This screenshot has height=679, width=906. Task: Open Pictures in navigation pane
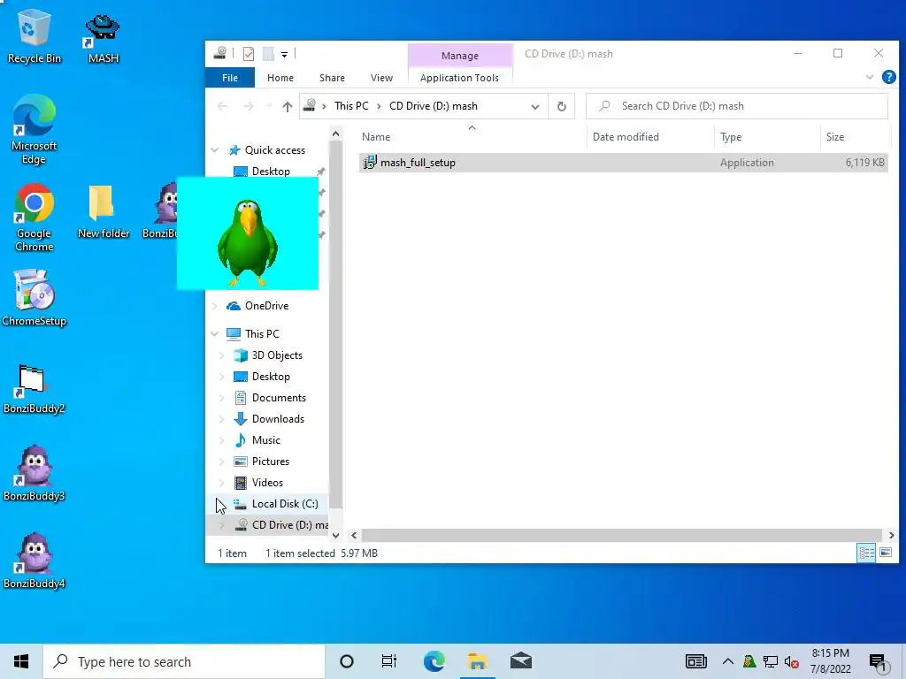pos(271,462)
